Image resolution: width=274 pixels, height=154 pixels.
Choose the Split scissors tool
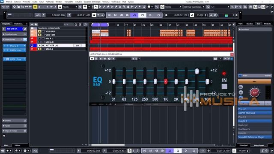(112, 7)
